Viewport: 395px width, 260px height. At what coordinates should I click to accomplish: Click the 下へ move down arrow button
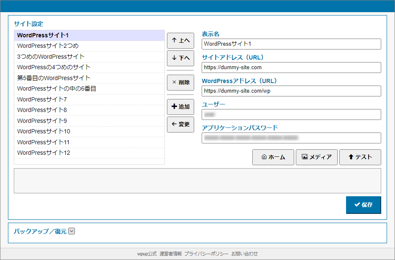coord(180,58)
